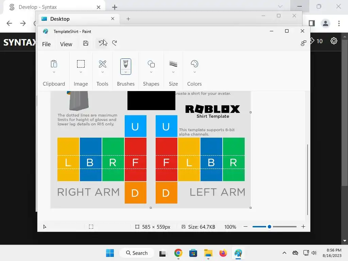Open Firefox from the taskbar
This screenshot has width=348, height=261.
(223, 253)
